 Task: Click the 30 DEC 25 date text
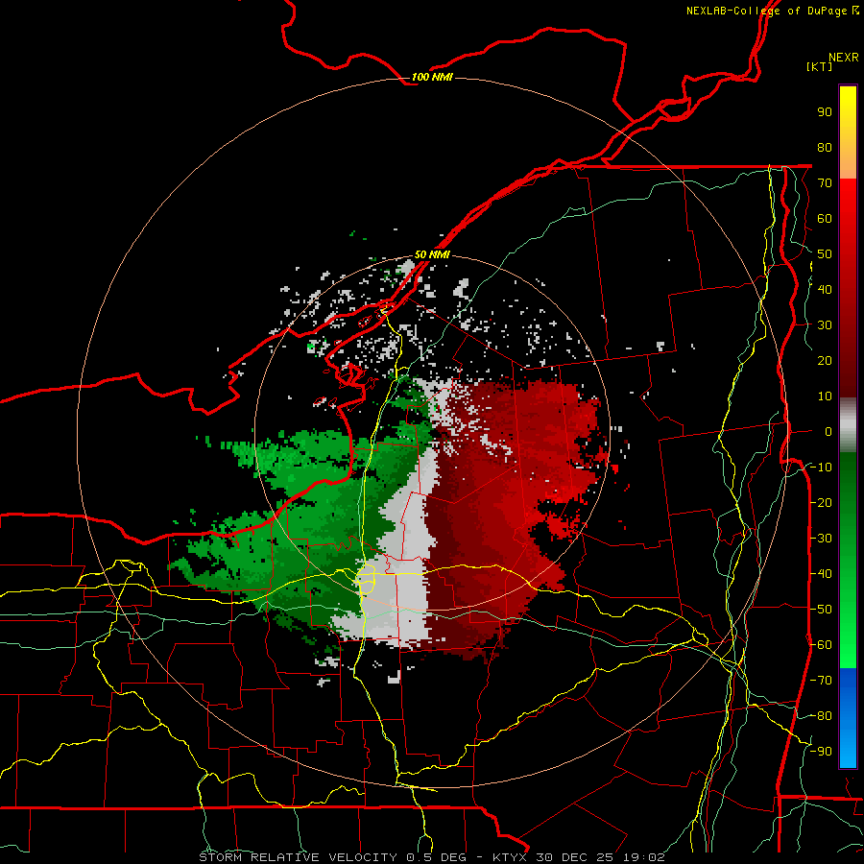coord(575,857)
